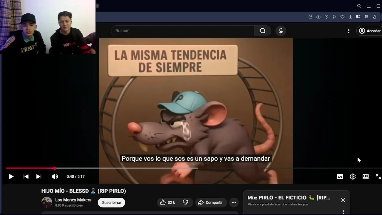Click the red video progress bar scrubber

(x=55, y=168)
